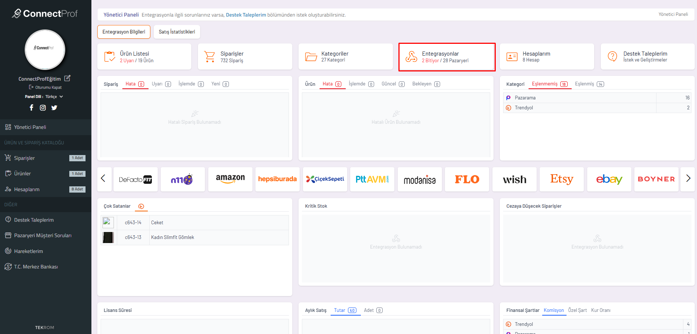Image resolution: width=697 pixels, height=334 pixels.
Task: Click the Trendyol row under Finansal Şartlar
Action: point(597,324)
